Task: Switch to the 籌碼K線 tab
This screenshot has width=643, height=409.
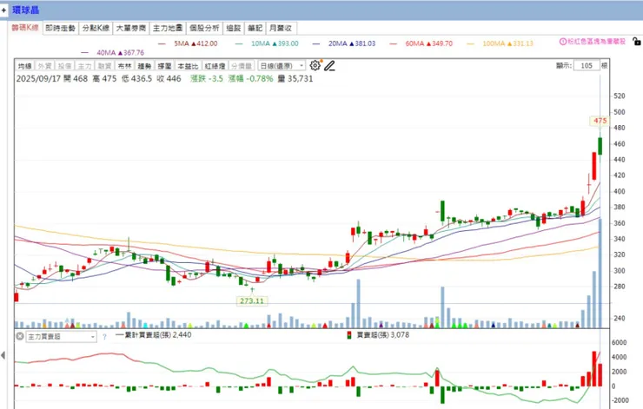Action: [25, 28]
